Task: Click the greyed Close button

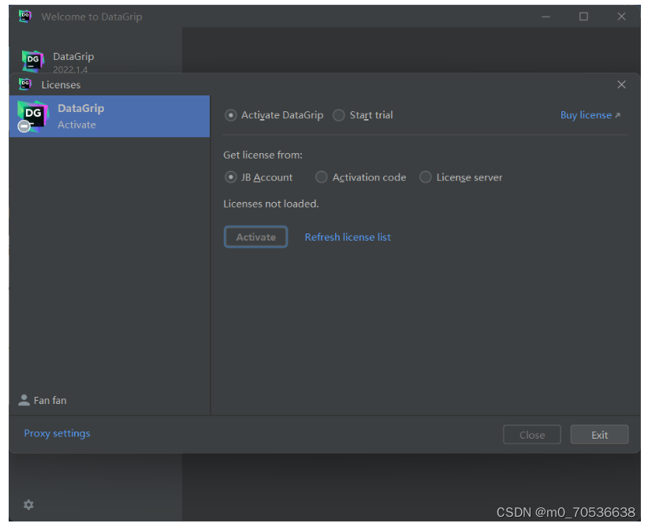Action: [x=532, y=435]
